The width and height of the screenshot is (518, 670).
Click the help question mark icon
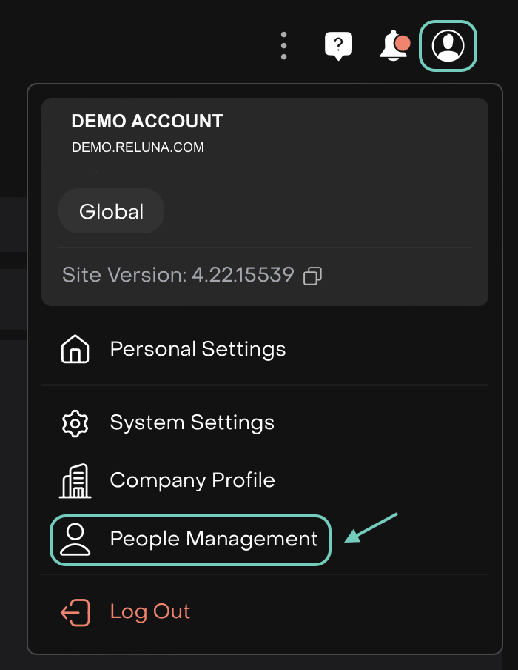338,46
